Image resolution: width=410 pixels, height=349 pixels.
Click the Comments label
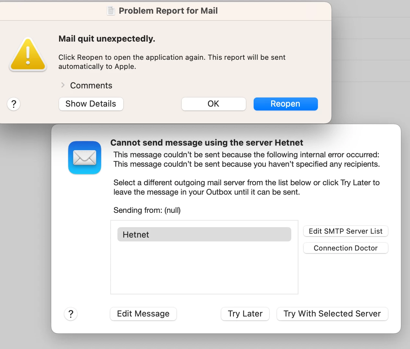(x=91, y=85)
